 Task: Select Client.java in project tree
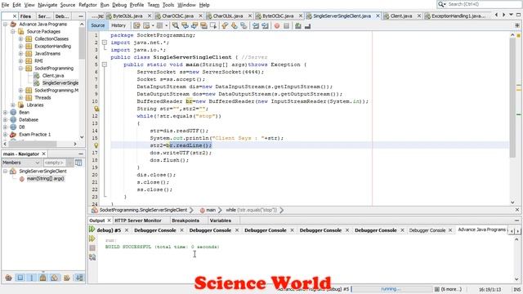(x=53, y=76)
